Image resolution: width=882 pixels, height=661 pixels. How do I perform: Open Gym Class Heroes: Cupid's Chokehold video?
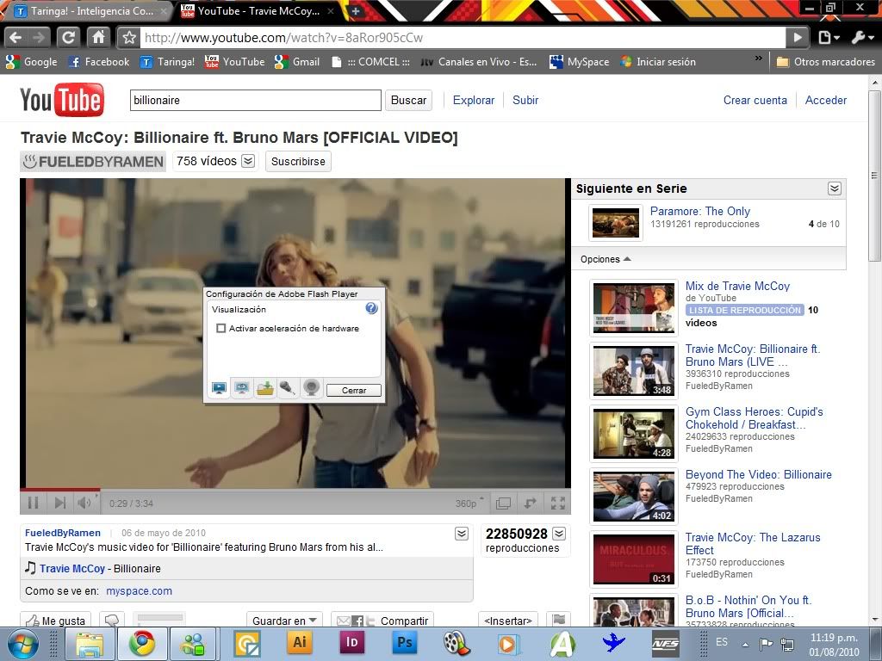pyautogui.click(x=754, y=418)
